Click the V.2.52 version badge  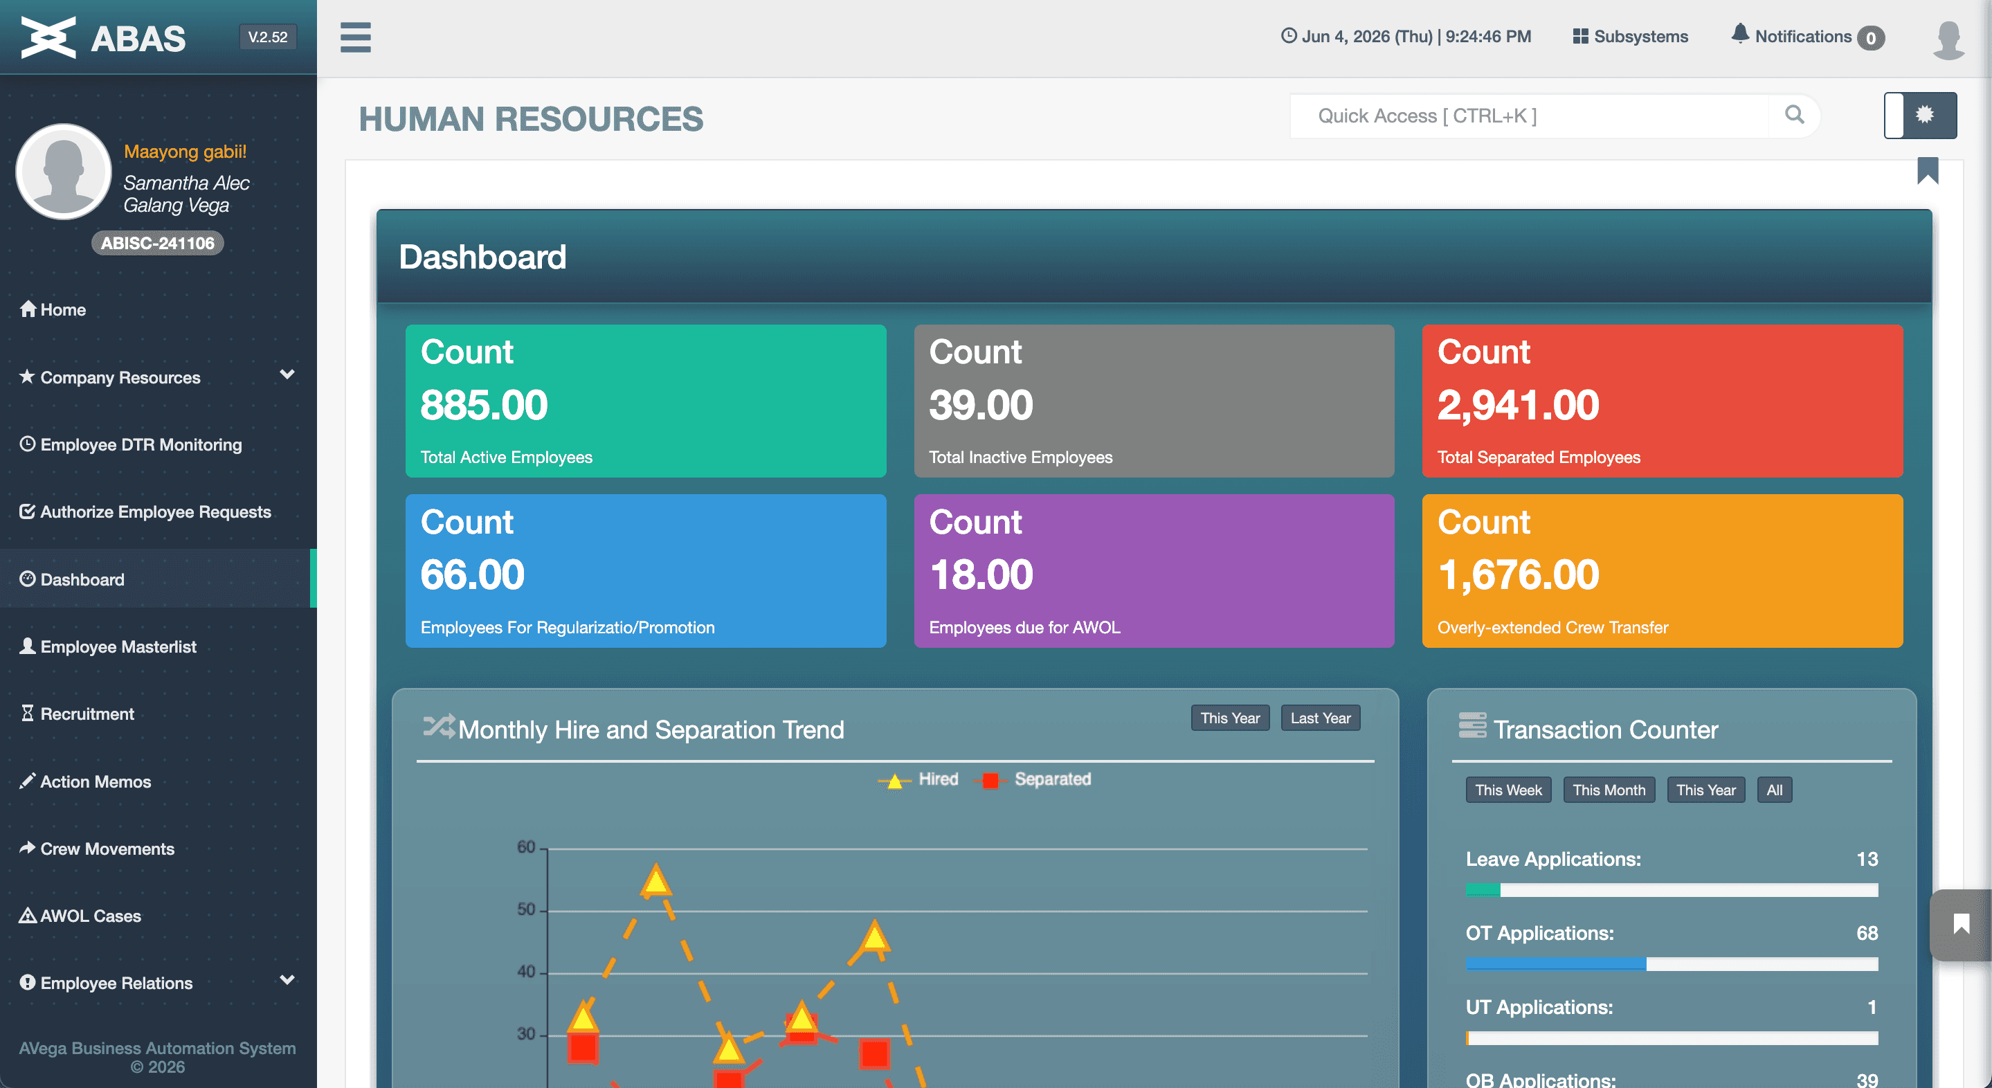coord(268,37)
